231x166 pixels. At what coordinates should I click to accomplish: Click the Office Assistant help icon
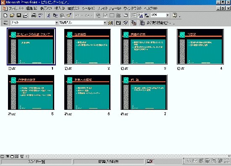pyautogui.click(x=175, y=15)
